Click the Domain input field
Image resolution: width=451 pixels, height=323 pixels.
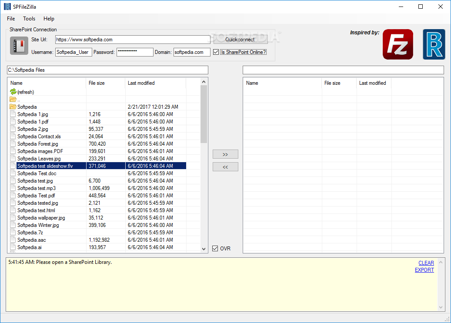(192, 52)
